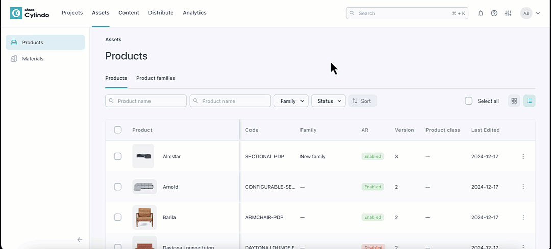Open the three-dot menu for Barila
Image resolution: width=551 pixels, height=249 pixels.
pos(523,217)
